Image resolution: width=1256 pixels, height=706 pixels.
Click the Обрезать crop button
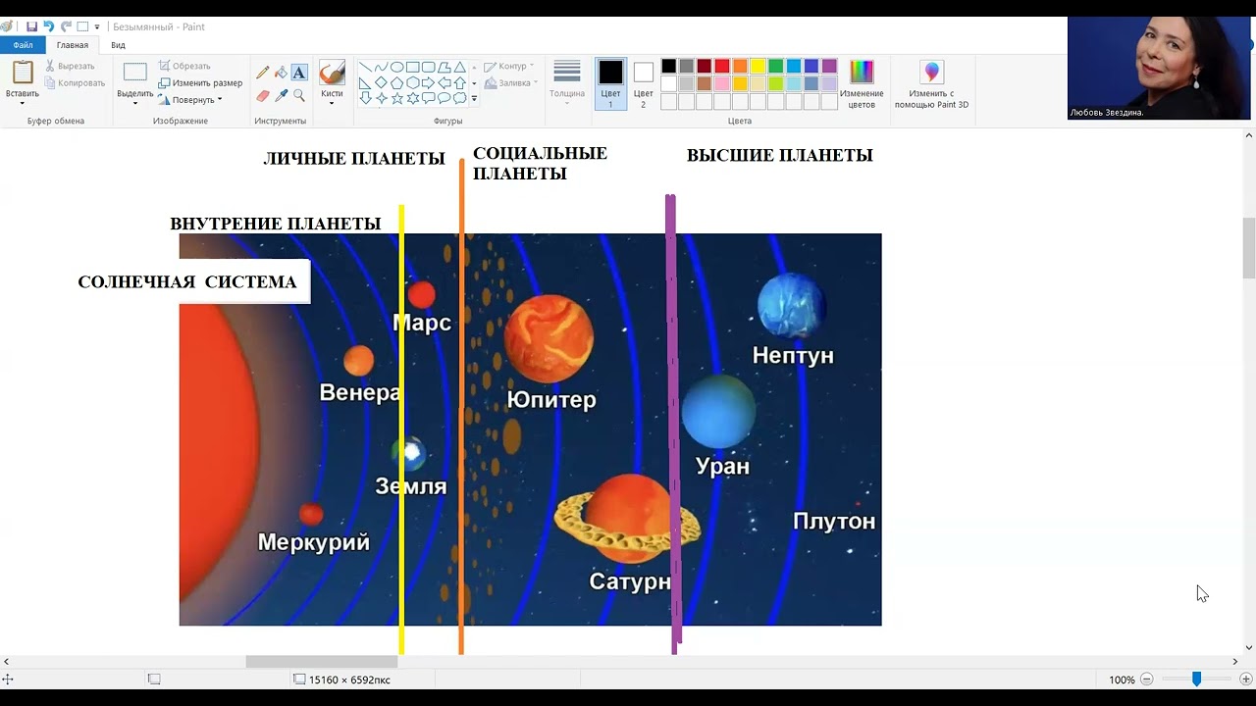pos(184,66)
